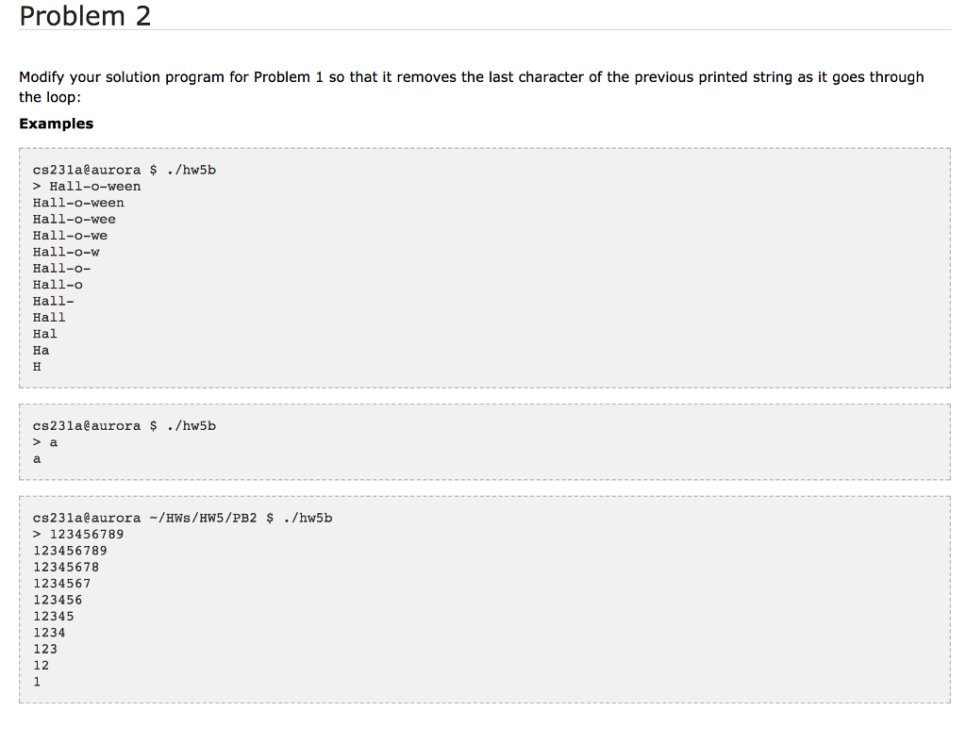This screenshot has width=966, height=744.
Task: Click the output line '12345678'
Action: (66, 568)
